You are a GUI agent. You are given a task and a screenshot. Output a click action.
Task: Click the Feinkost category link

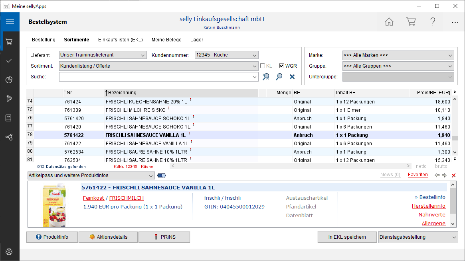(x=93, y=198)
